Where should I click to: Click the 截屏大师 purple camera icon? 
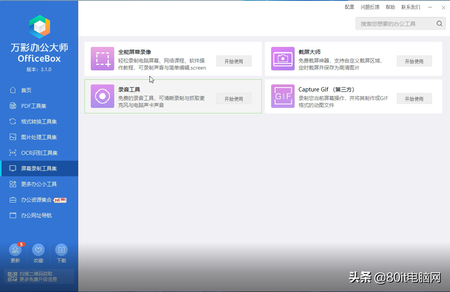(x=283, y=59)
